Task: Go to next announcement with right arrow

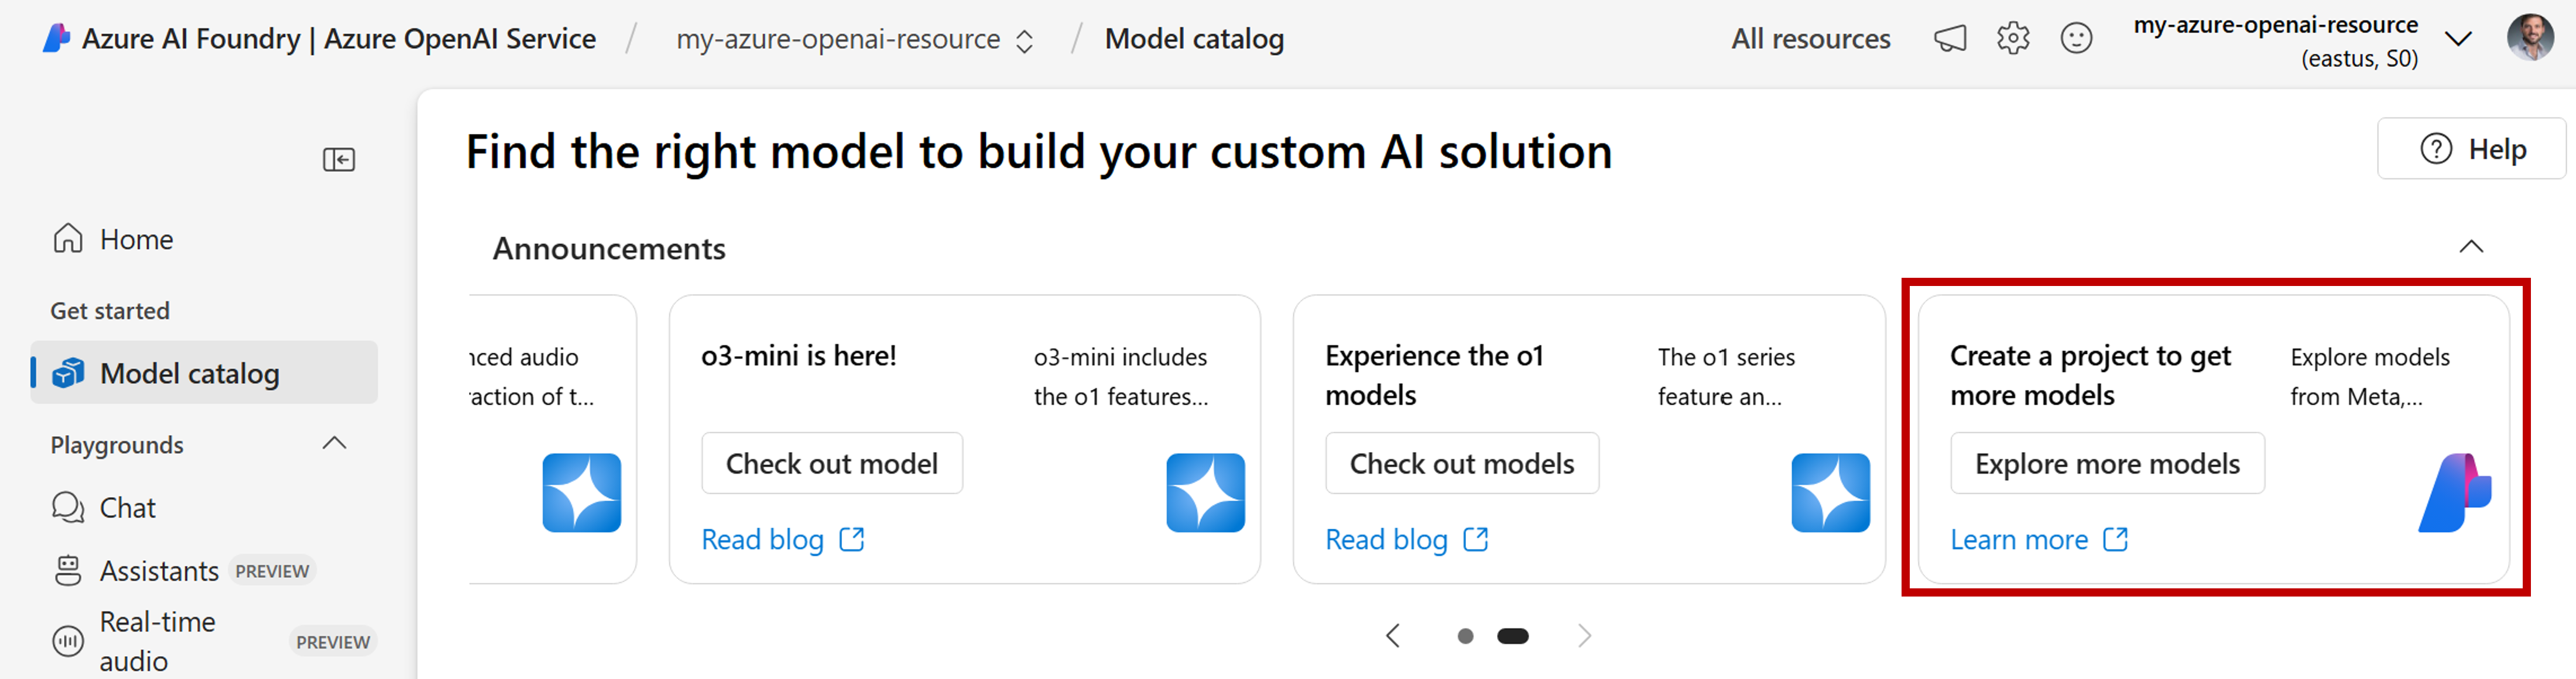Action: point(1584,636)
